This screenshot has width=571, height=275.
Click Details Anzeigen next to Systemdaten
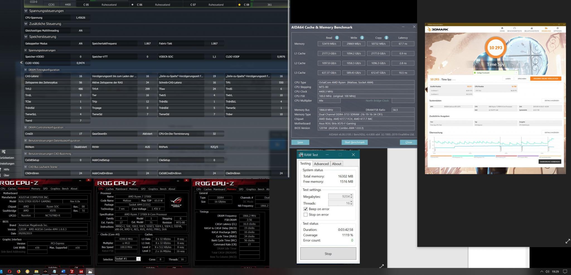552,101
